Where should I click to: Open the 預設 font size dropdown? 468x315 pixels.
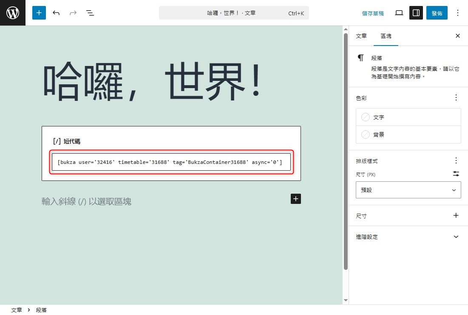(x=408, y=190)
